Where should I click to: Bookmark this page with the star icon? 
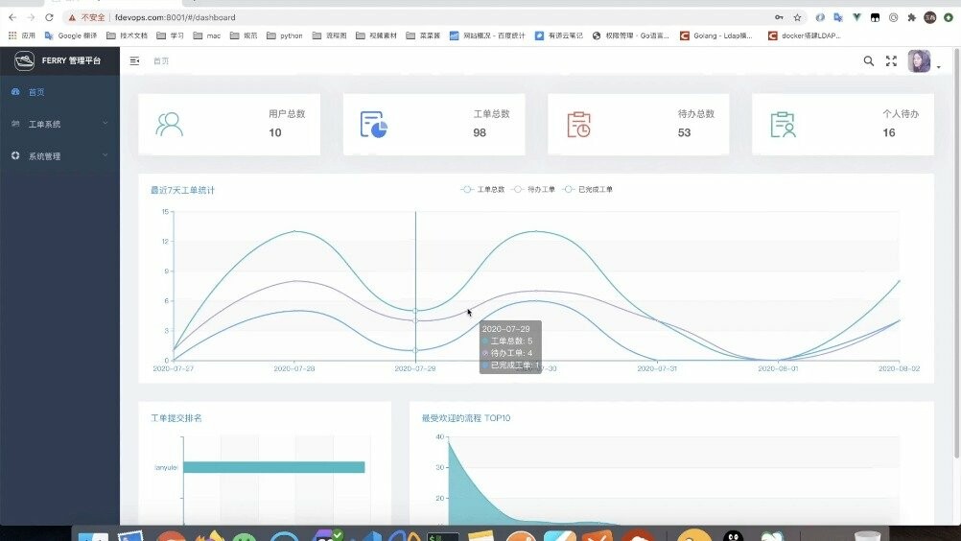pyautogui.click(x=797, y=17)
